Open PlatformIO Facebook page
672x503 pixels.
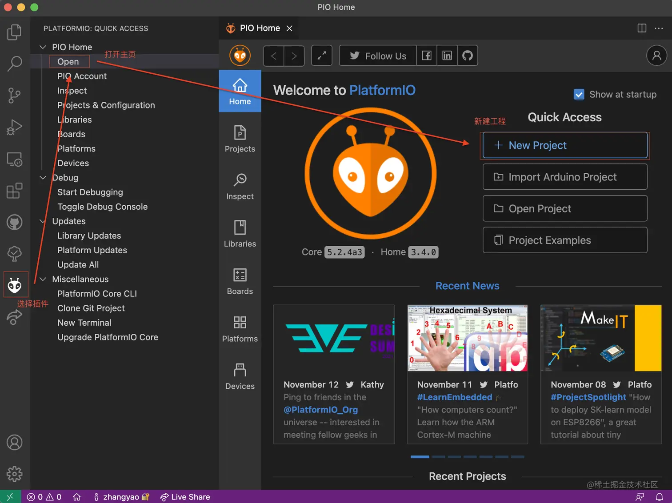427,56
